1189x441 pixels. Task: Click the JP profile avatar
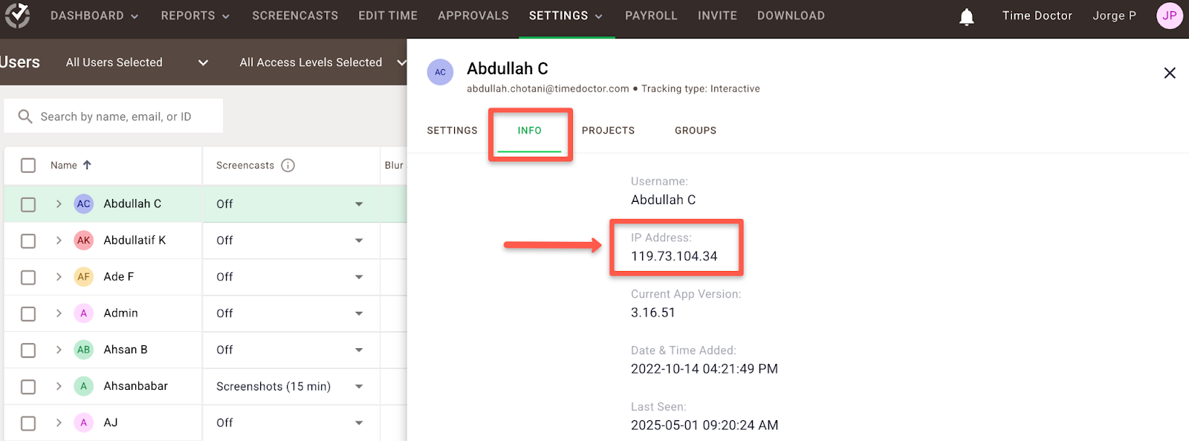[1169, 15]
